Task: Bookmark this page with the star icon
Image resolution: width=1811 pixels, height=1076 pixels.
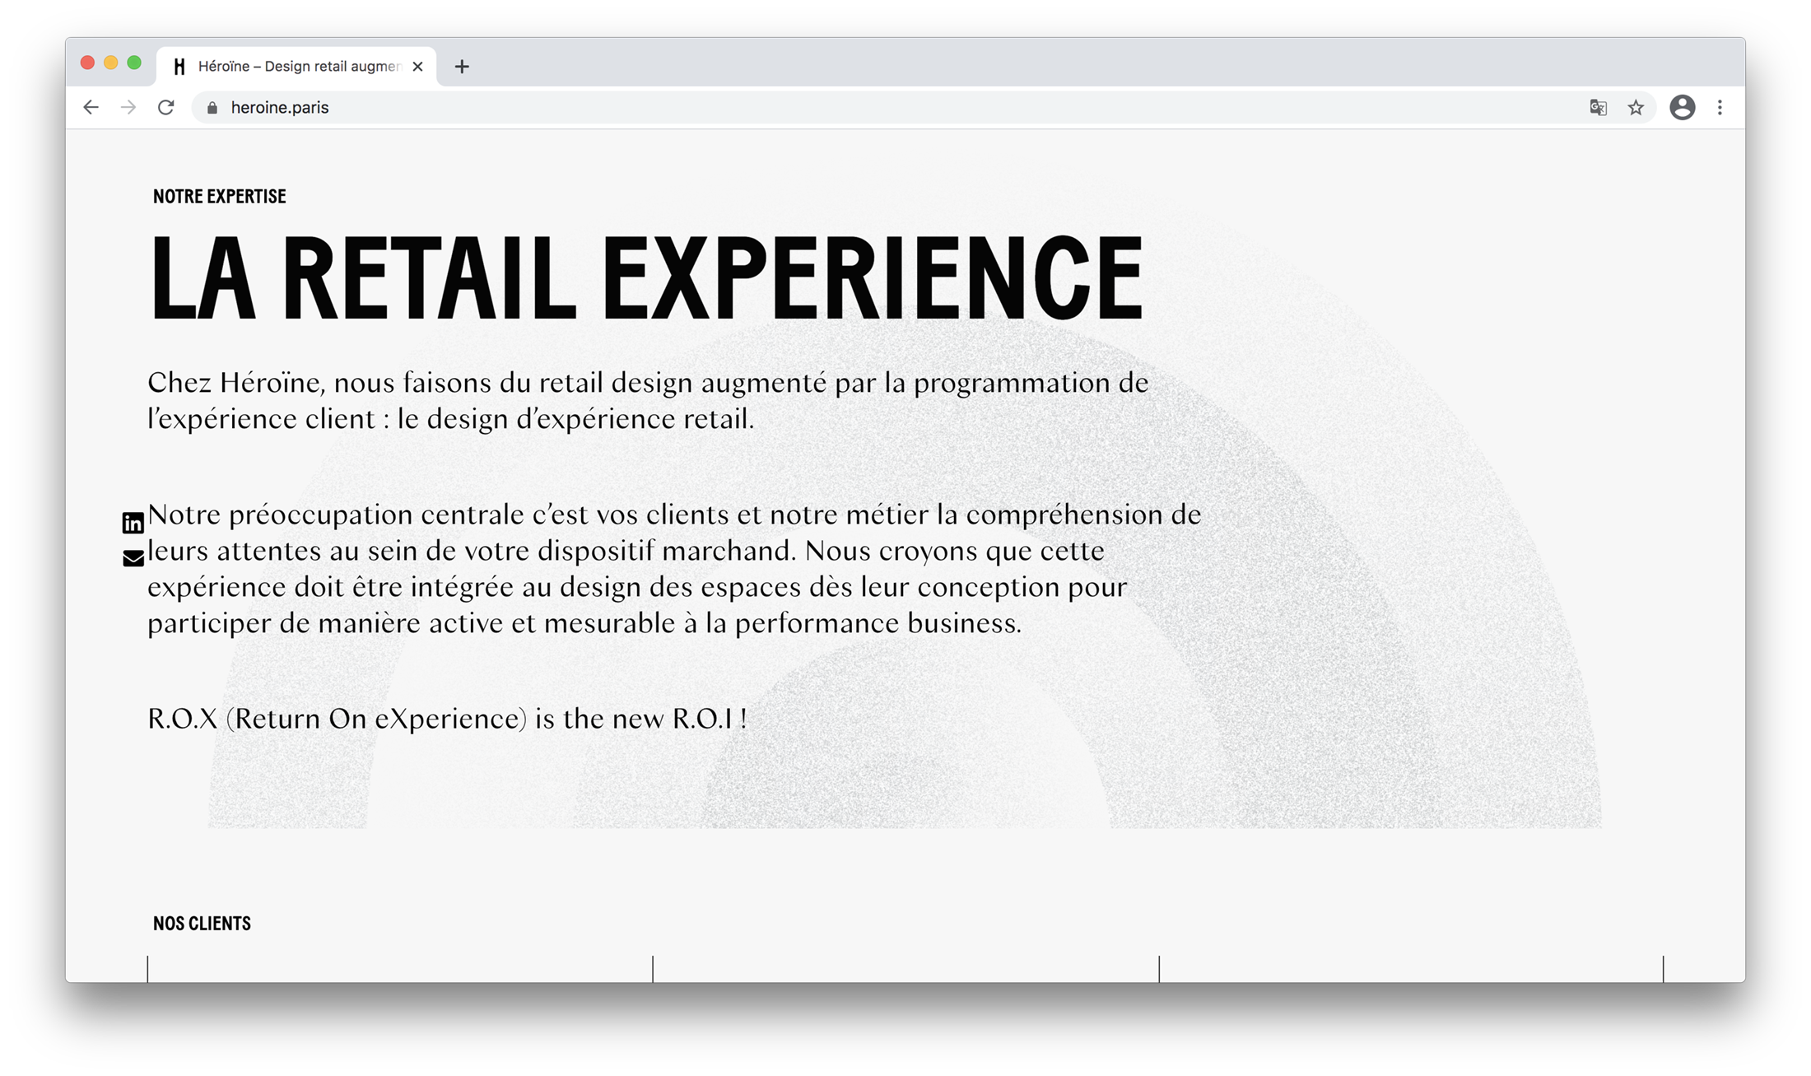Action: point(1636,108)
